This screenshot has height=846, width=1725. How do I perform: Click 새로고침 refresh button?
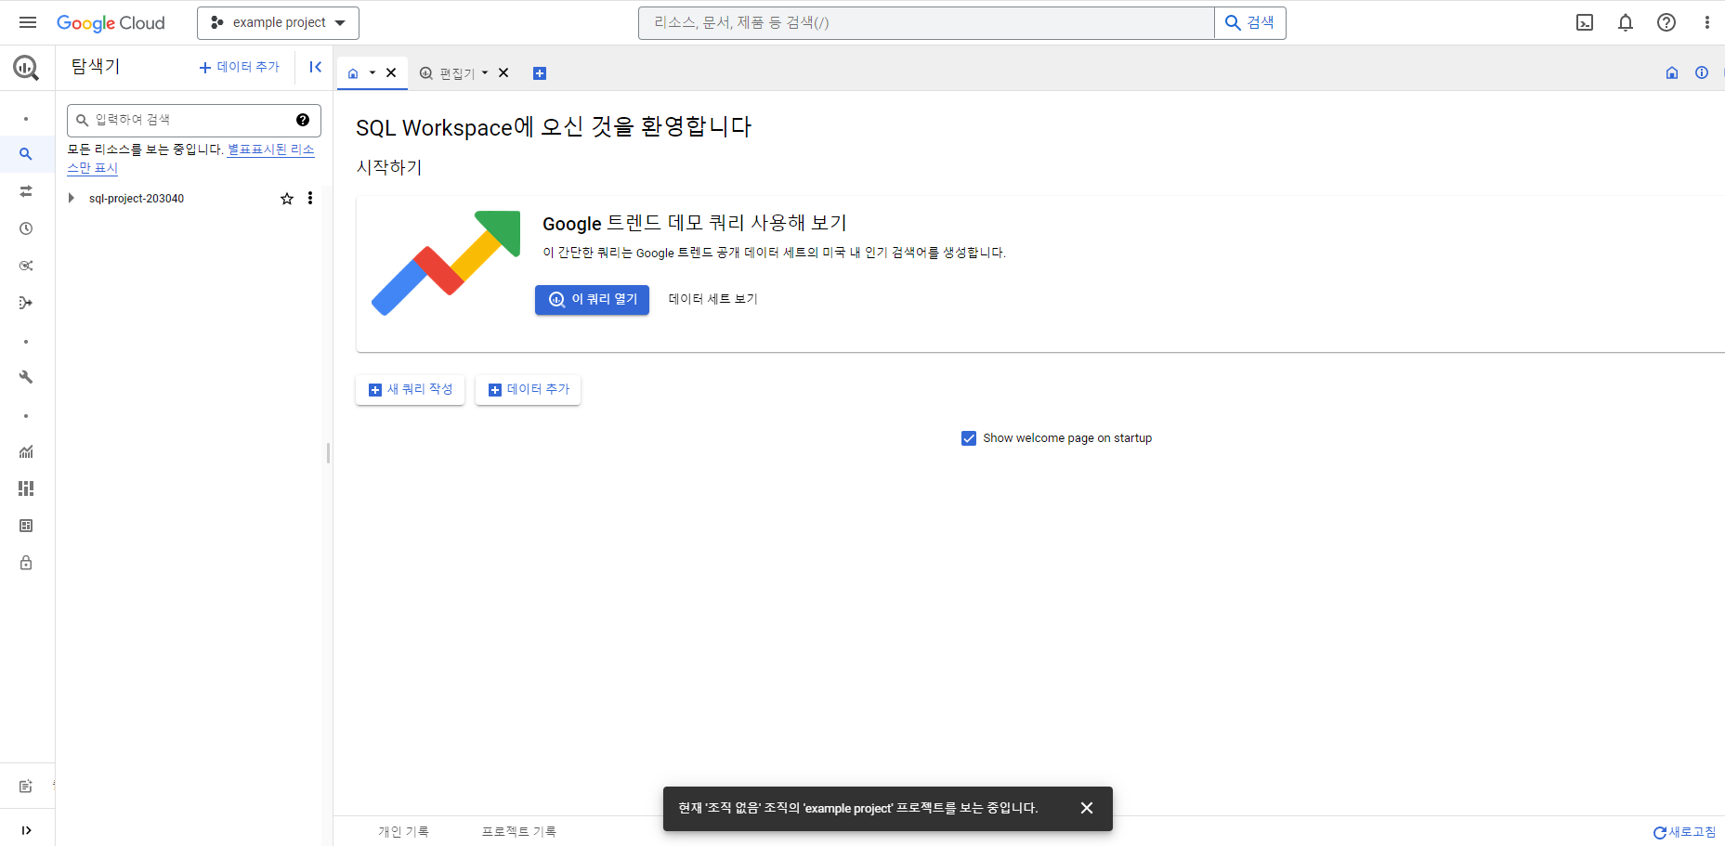1685,832
